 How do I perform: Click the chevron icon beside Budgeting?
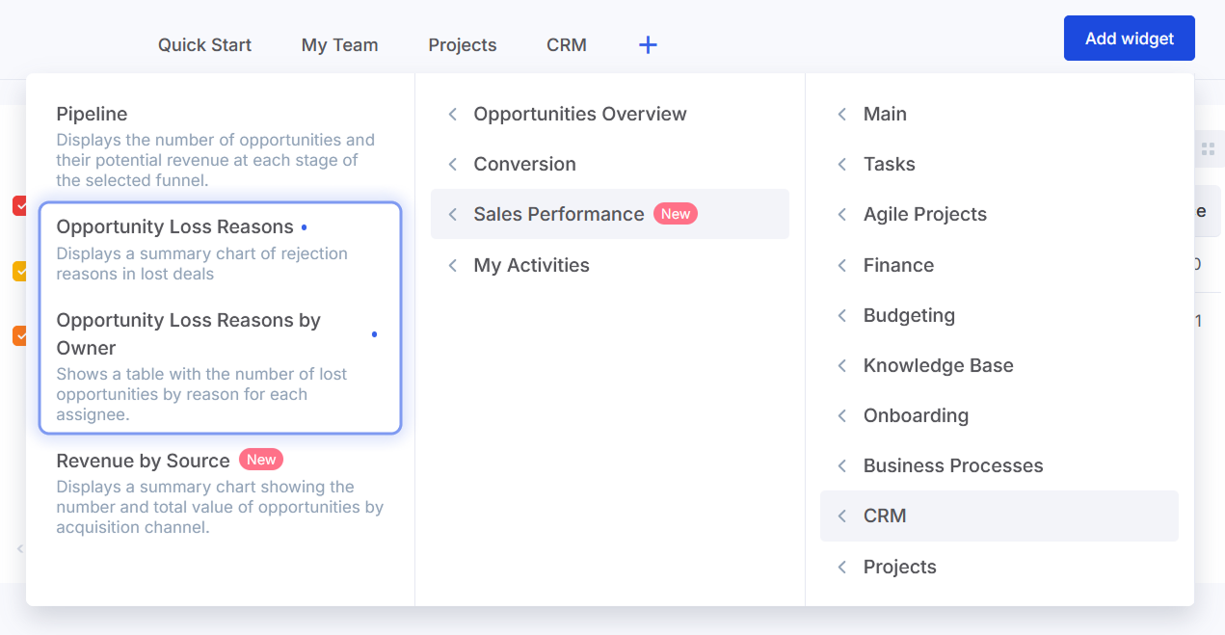click(x=841, y=316)
